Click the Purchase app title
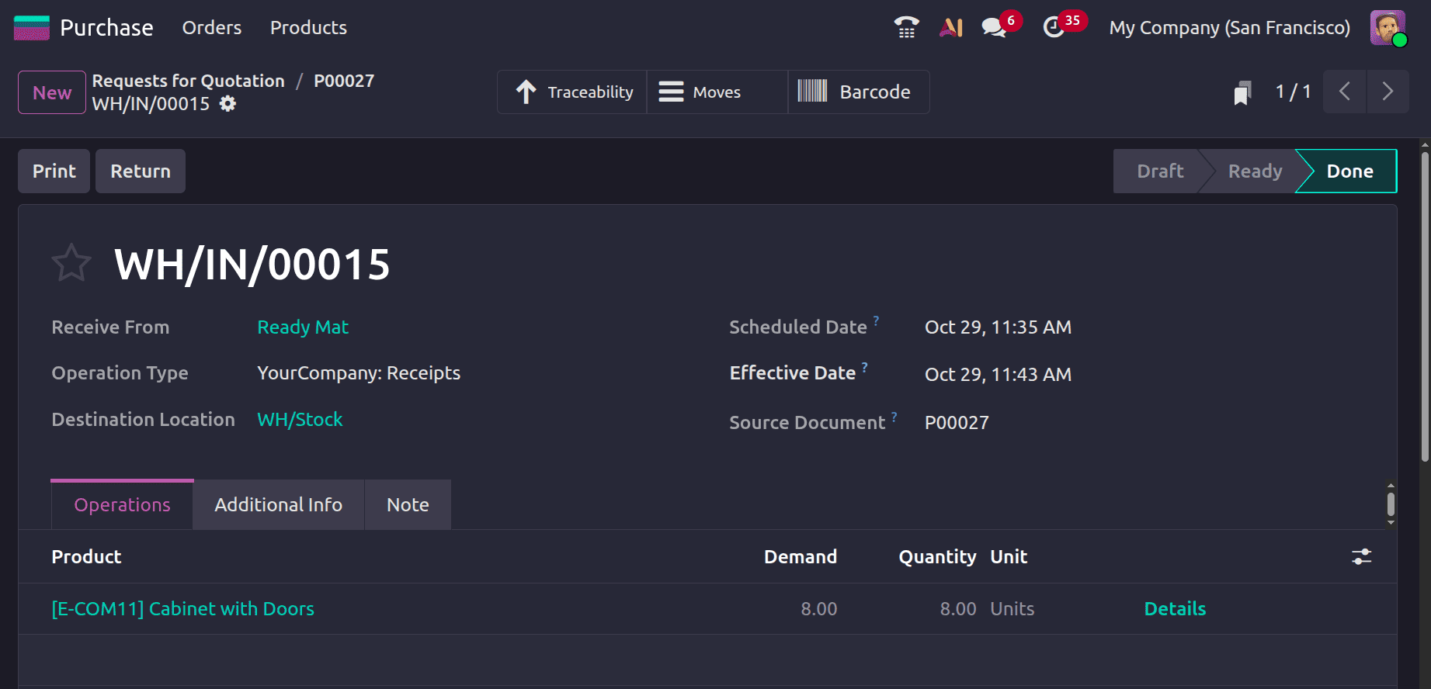The width and height of the screenshot is (1431, 689). (106, 28)
